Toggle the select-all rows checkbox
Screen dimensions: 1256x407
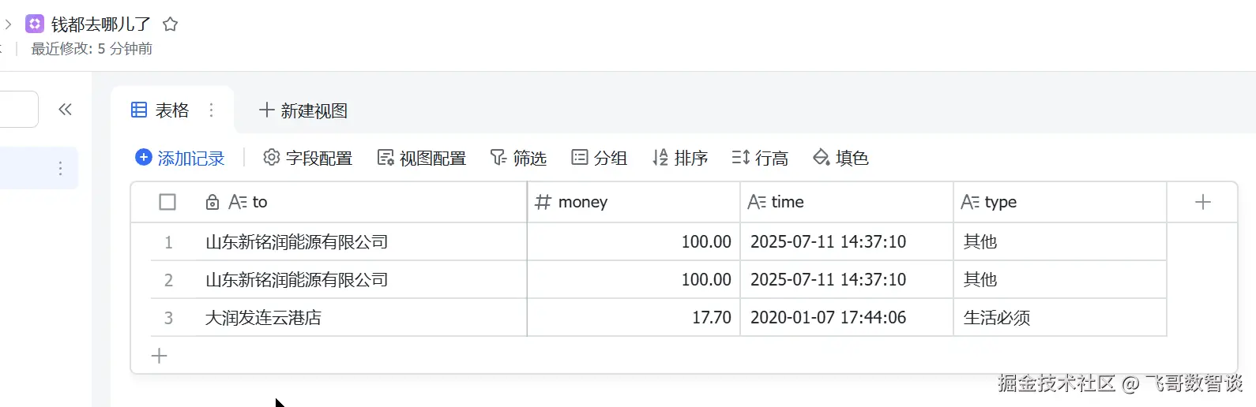(x=167, y=202)
